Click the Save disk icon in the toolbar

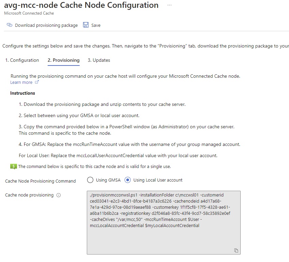click(85, 25)
